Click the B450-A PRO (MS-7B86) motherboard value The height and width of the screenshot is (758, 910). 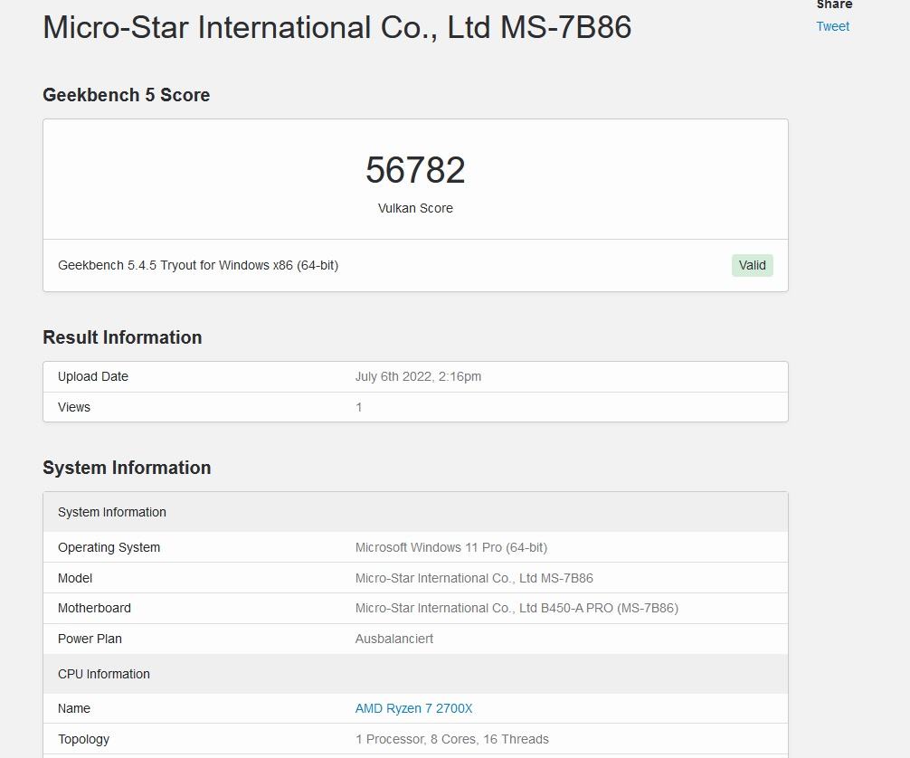517,608
